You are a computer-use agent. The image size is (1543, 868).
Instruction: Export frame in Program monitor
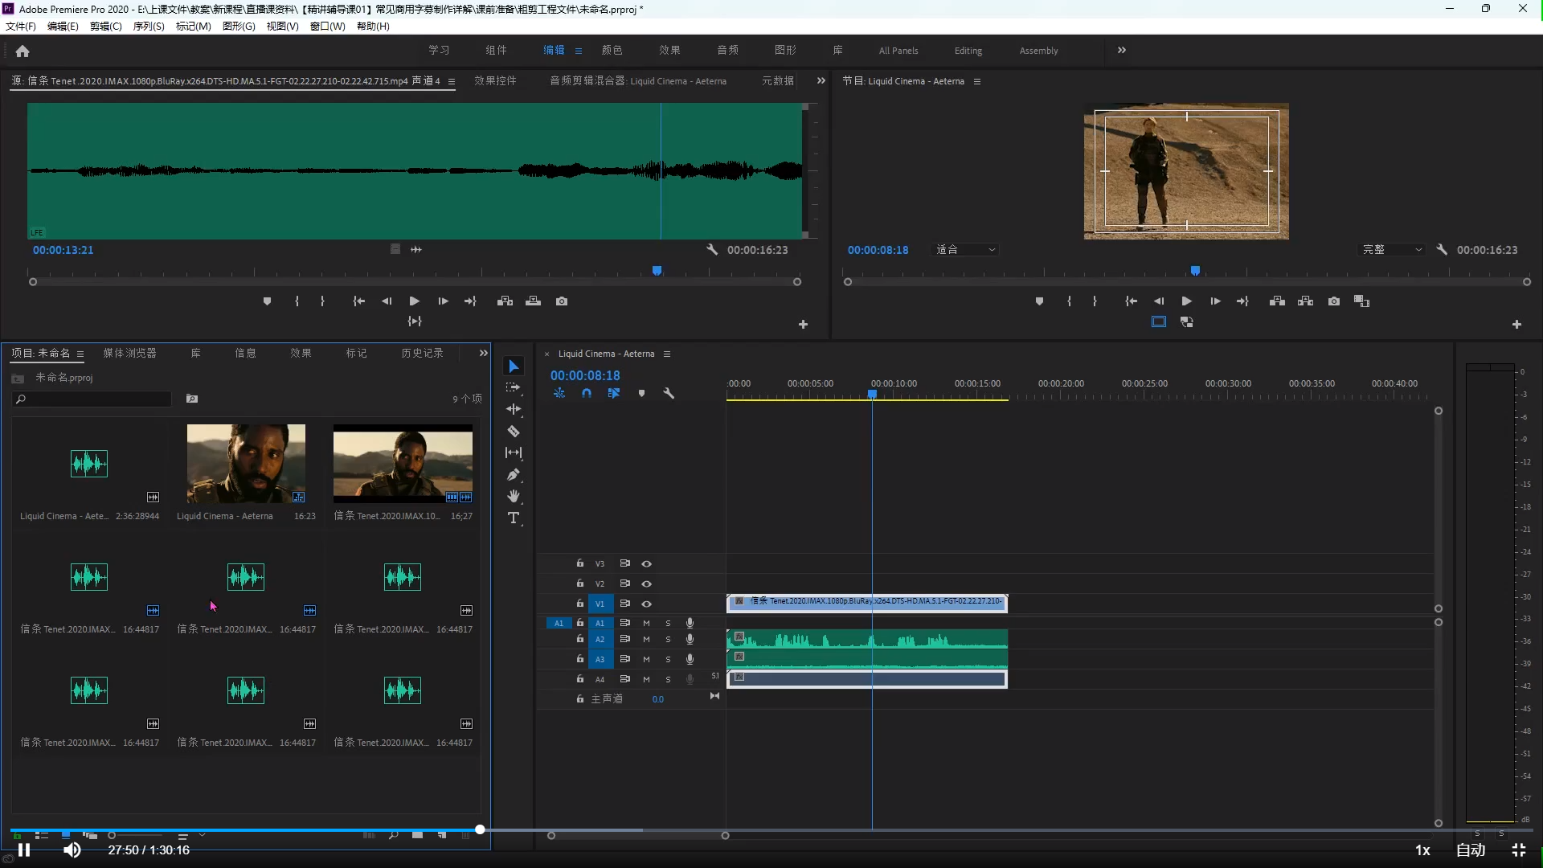coord(1334,301)
